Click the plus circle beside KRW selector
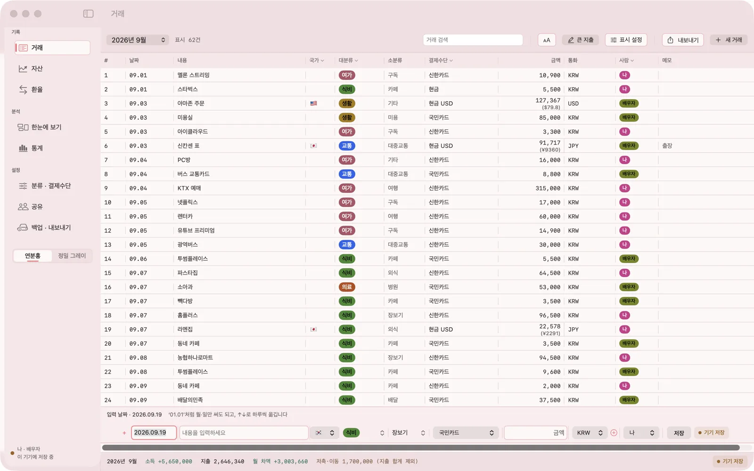 [614, 433]
